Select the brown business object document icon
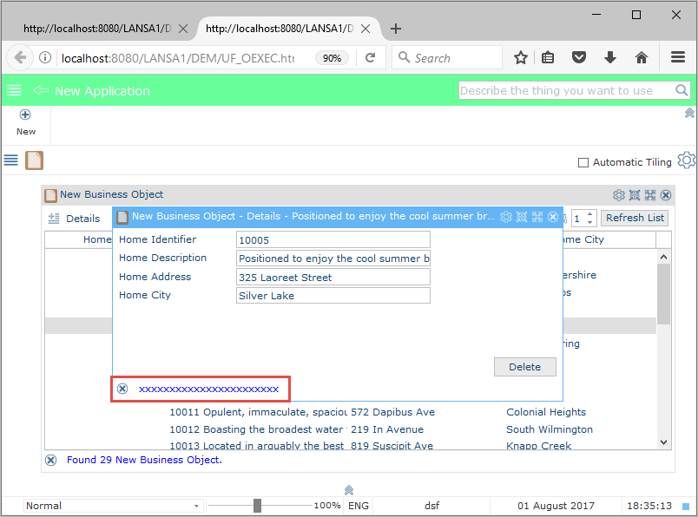 click(x=34, y=160)
